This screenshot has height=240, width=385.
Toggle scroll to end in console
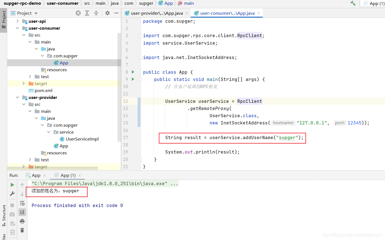(x=22, y=212)
